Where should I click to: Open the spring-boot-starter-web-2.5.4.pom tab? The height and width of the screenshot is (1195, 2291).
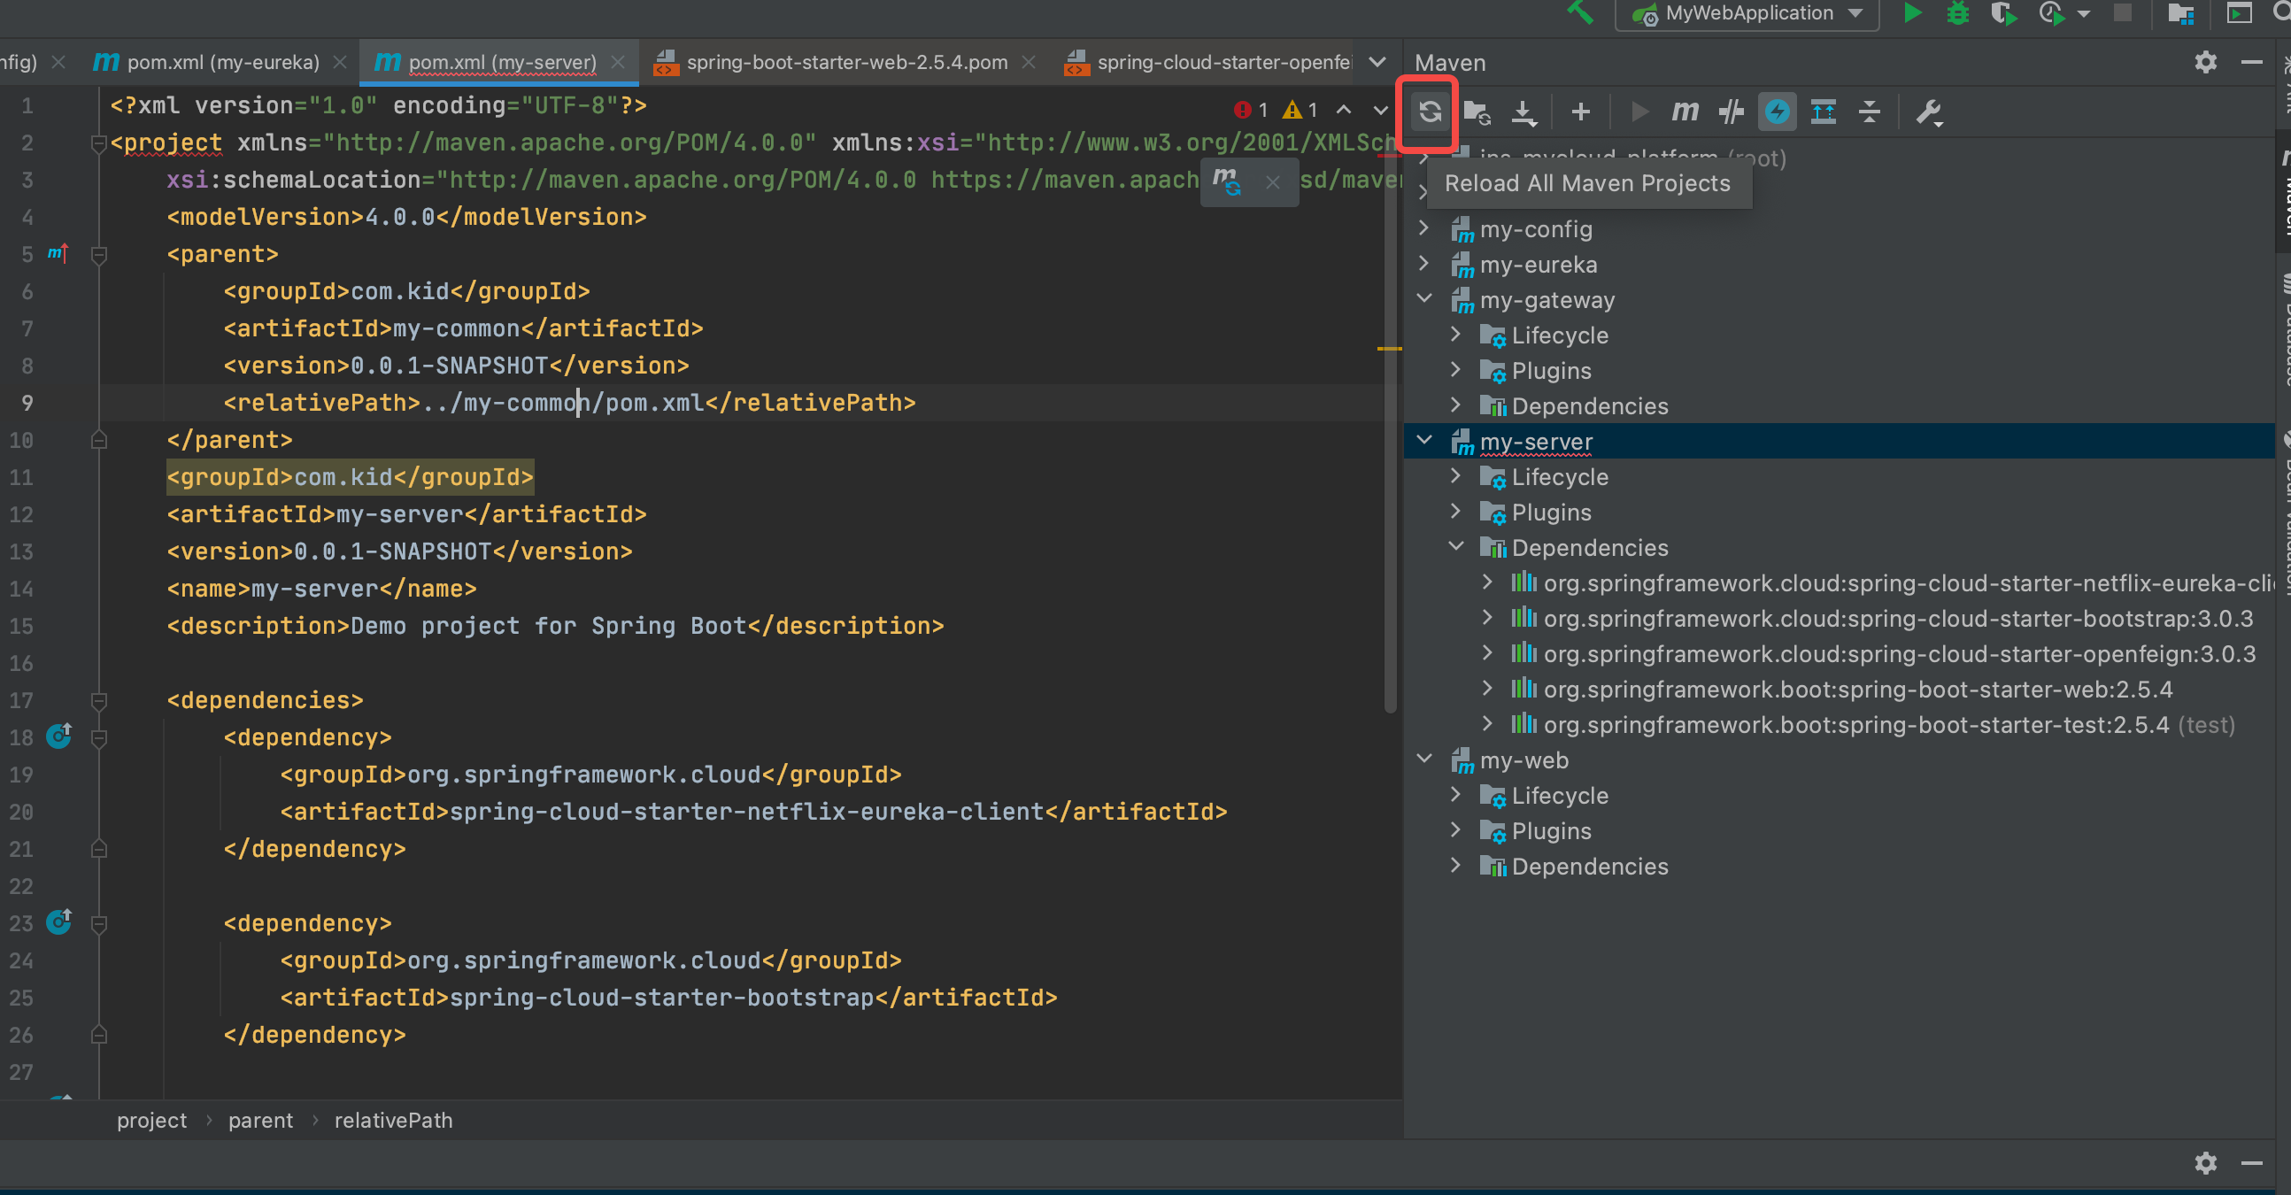[846, 61]
